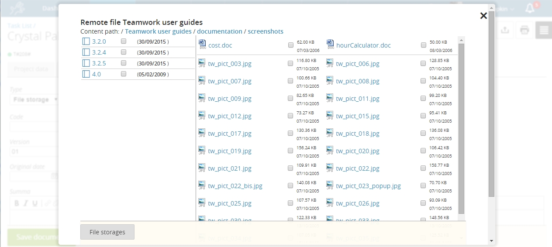Image resolution: width=552 pixels, height=247 pixels.
Task: Click the folder icon for 3.2.0
Action: coord(86,41)
